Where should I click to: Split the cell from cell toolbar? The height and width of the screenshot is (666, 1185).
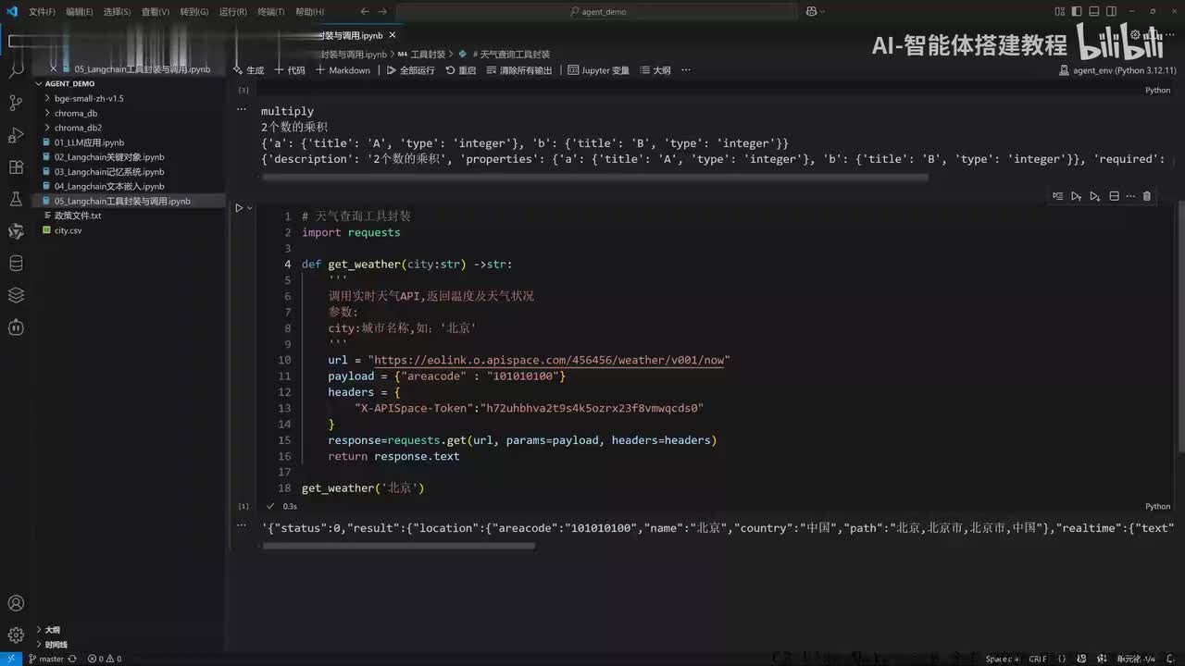[x=1114, y=196]
